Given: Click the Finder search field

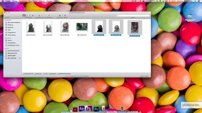Looking at the screenshot, I should coord(133,15).
